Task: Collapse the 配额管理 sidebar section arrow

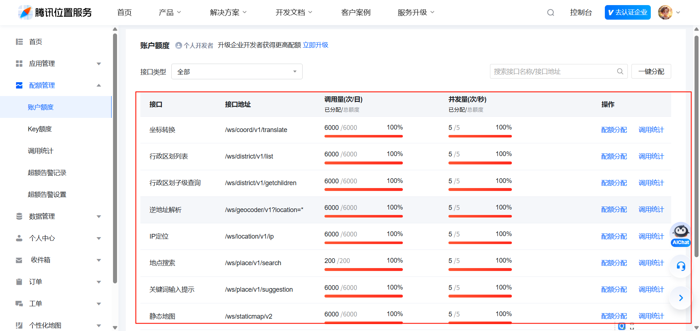Action: (99, 85)
